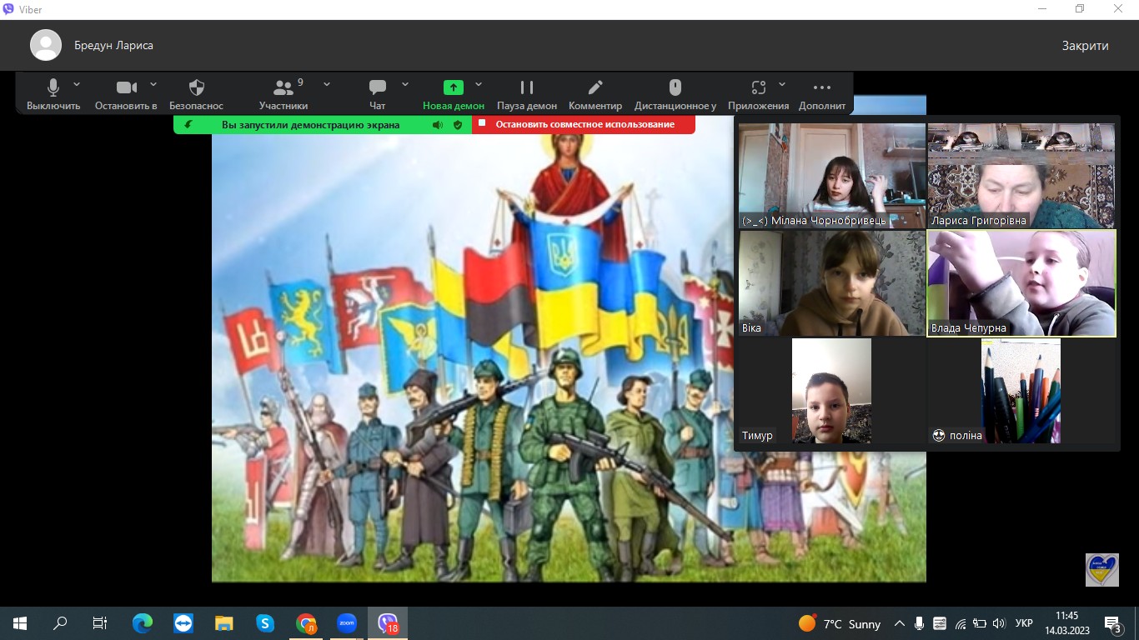Select Лариса Григорівна video thumbnail
The image size is (1139, 640).
(x=1021, y=176)
